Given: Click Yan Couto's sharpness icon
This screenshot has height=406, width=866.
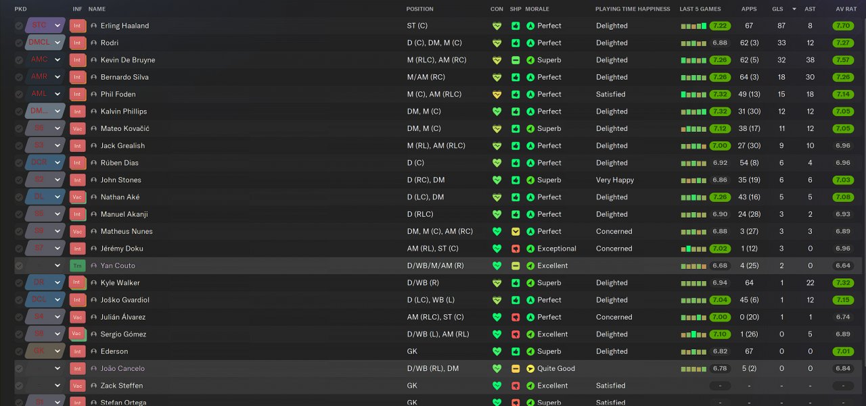Looking at the screenshot, I should [x=516, y=266].
